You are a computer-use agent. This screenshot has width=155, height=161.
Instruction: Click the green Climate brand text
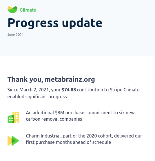coord(28,10)
